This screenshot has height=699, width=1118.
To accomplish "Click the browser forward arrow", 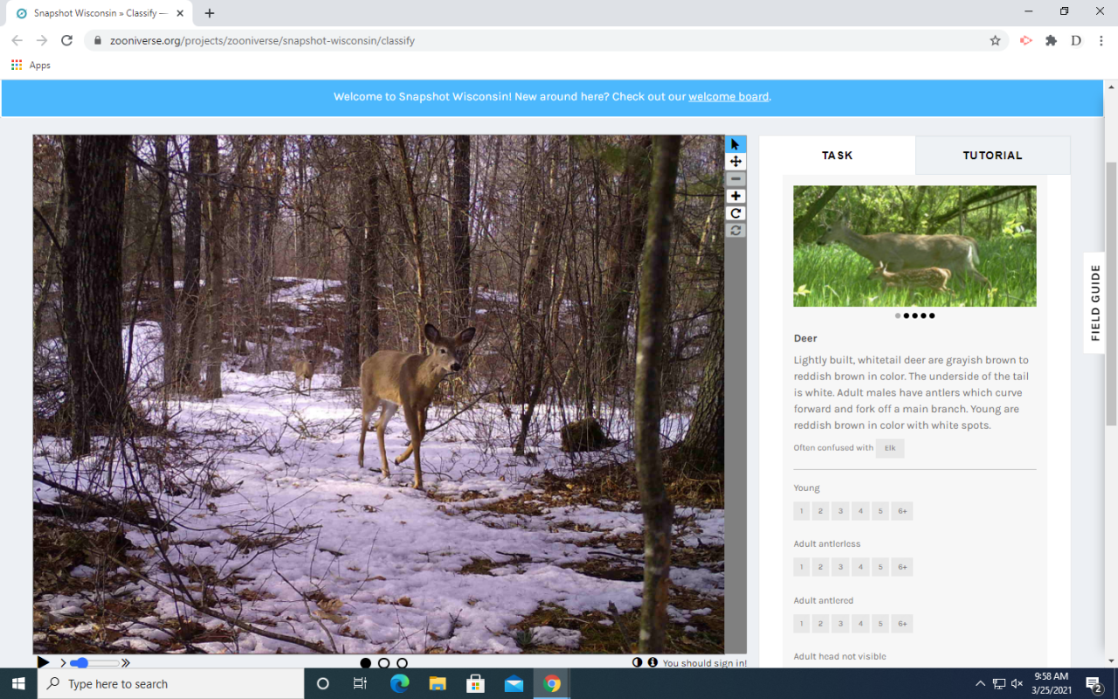I will (42, 40).
